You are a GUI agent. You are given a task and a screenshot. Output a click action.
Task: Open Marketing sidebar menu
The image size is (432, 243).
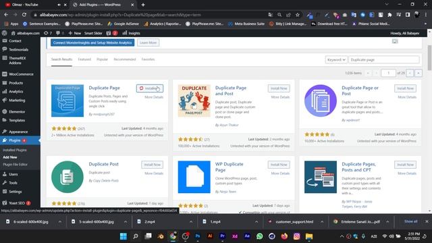point(17,101)
